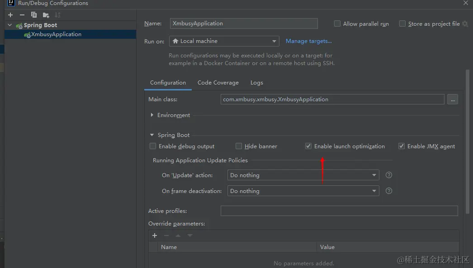Select XmbusyApplication in the configuration tree
This screenshot has width=473, height=268.
pos(56,34)
